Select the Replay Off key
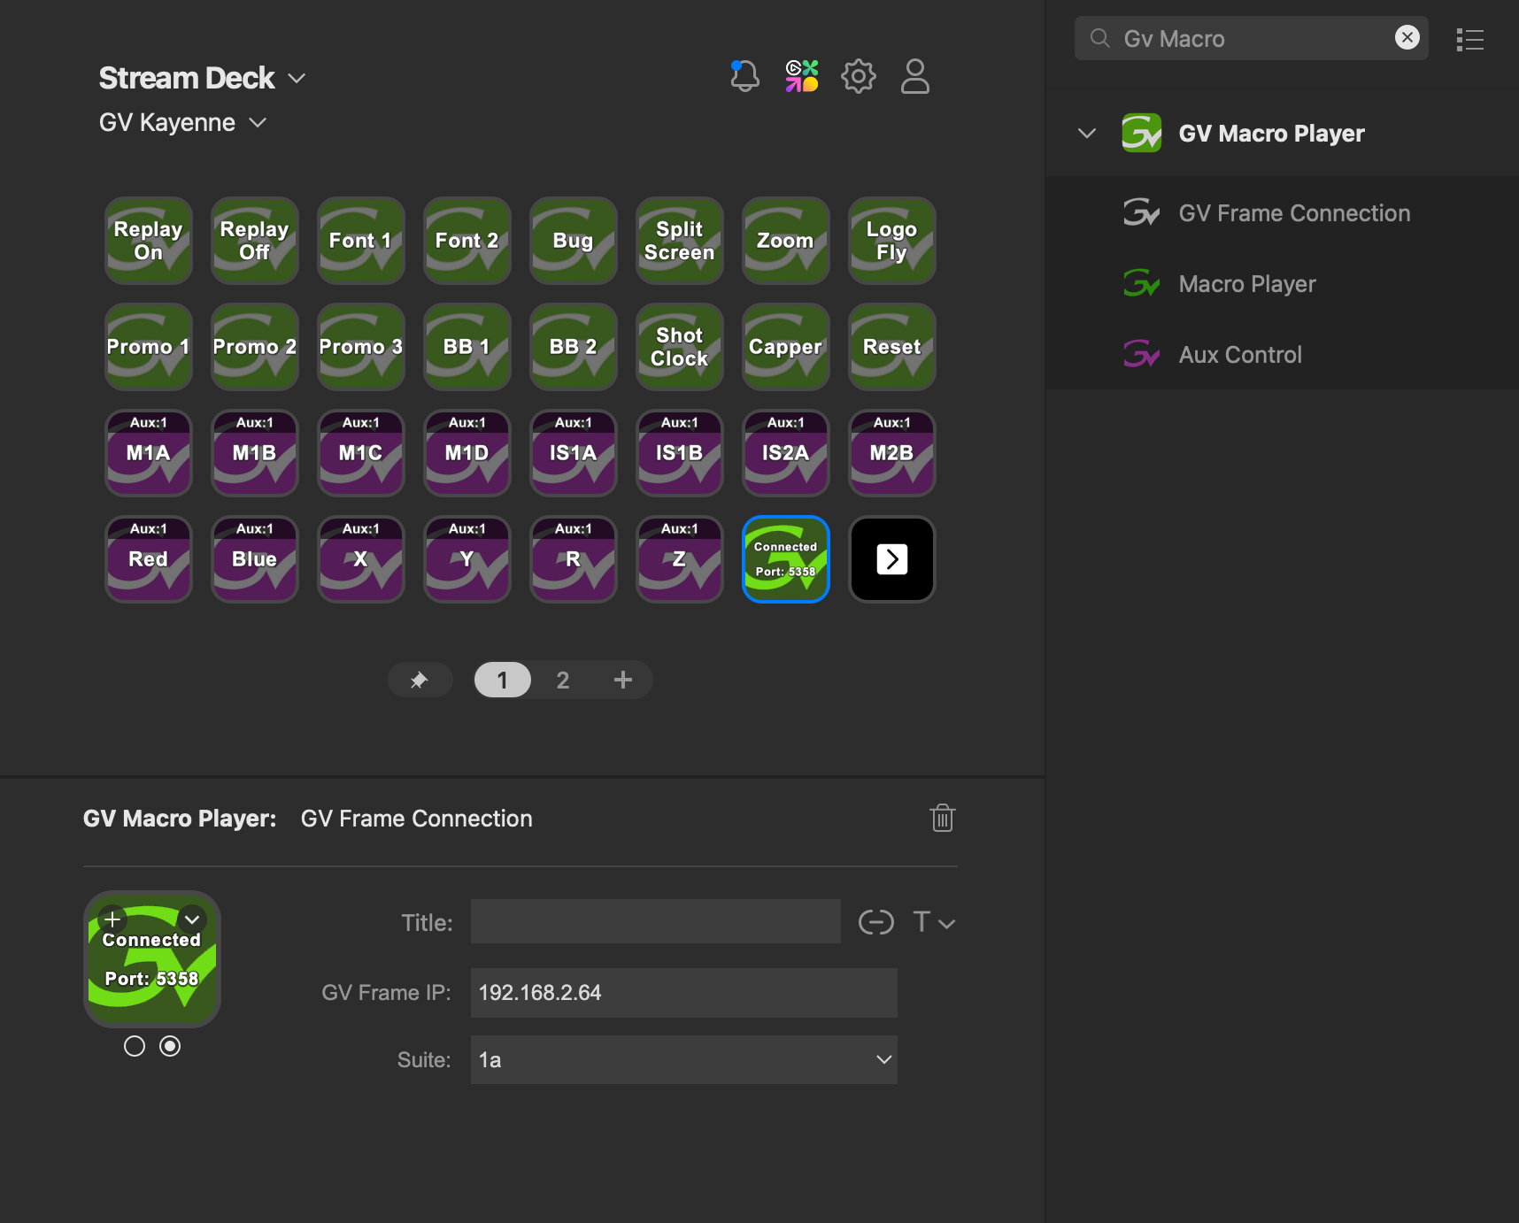Viewport: 1519px width, 1223px height. [x=255, y=241]
